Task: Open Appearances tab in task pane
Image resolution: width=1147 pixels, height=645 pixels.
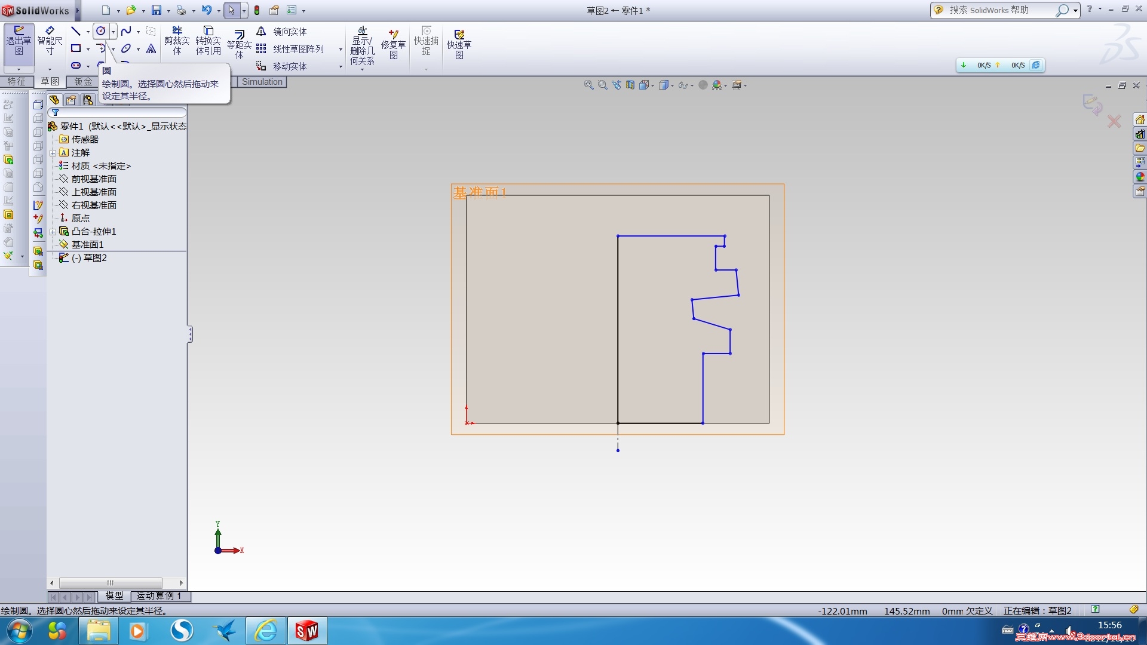Action: pos(1140,177)
